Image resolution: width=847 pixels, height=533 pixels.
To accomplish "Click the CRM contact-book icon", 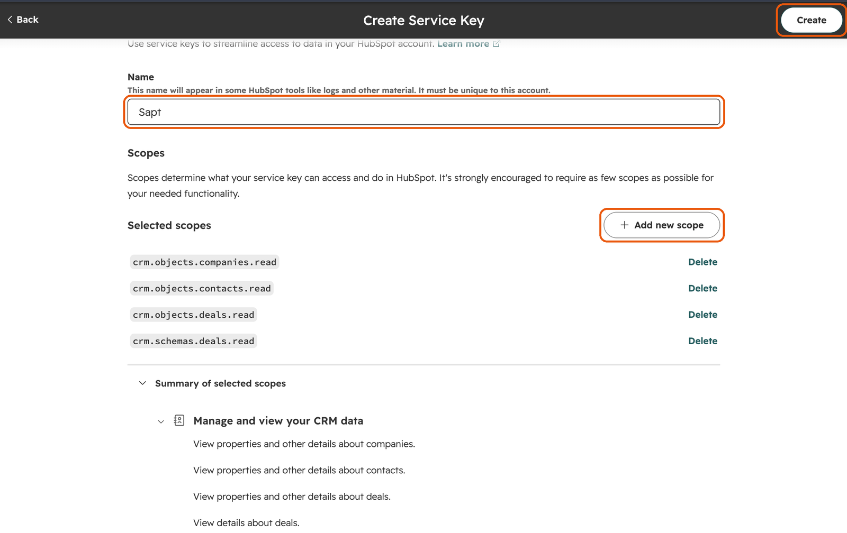I will 179,421.
